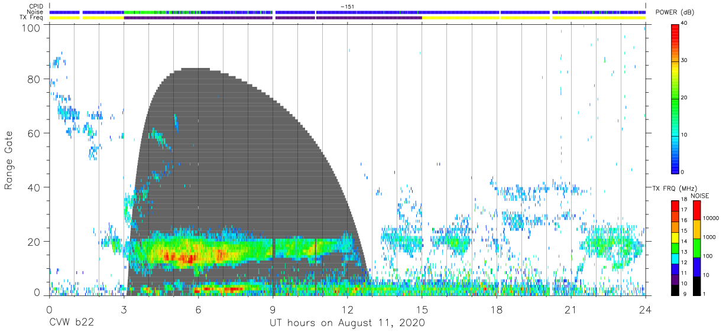Select the 16 label on TX frequency scale
726x335 pixels.
(x=685, y=220)
